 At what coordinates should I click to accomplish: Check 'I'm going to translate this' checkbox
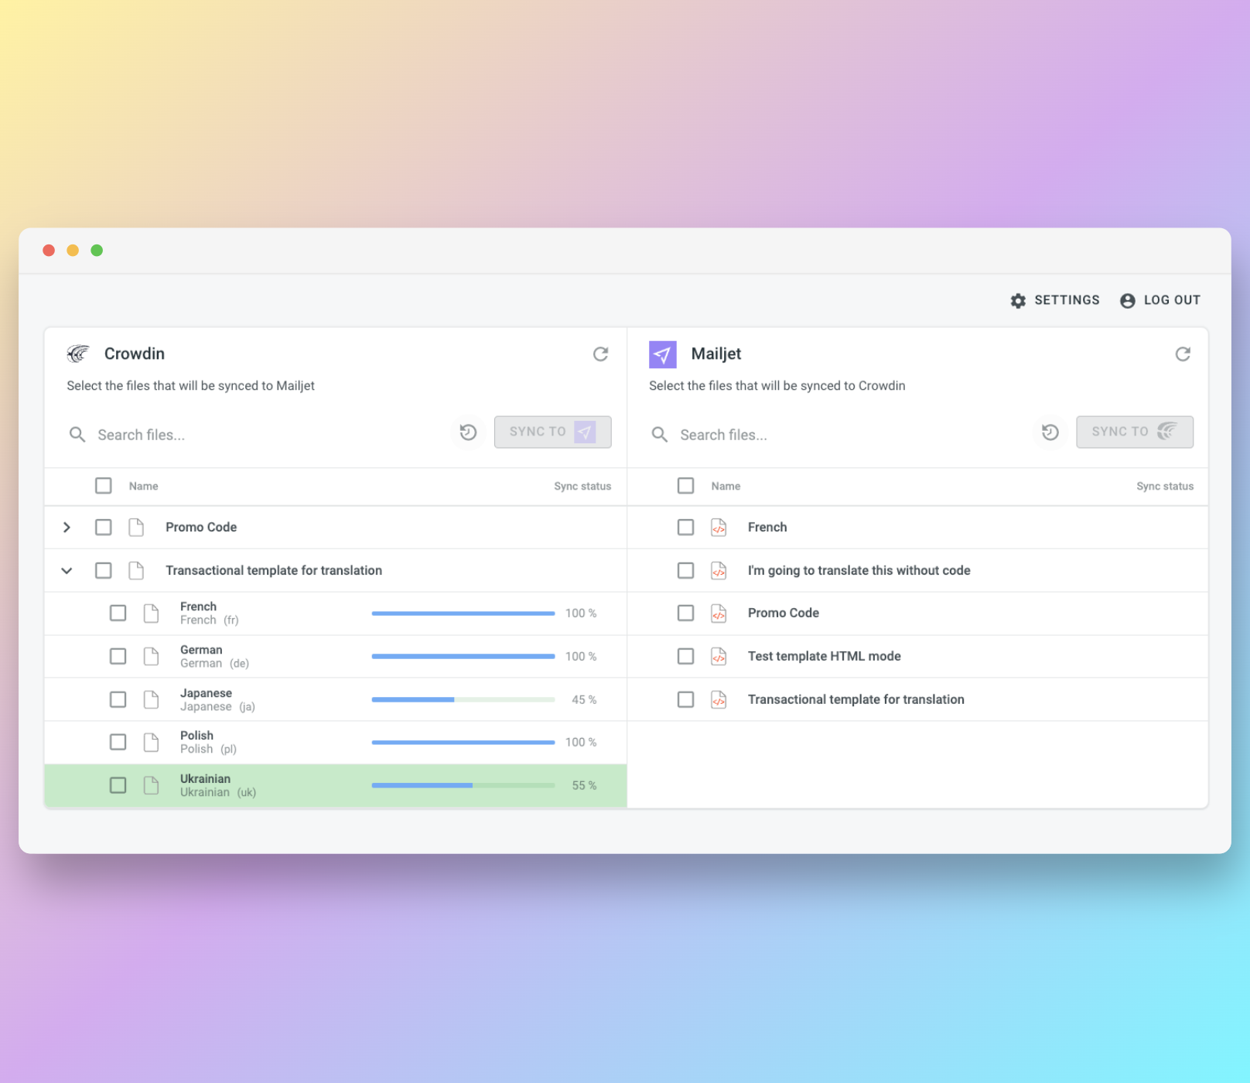click(685, 571)
